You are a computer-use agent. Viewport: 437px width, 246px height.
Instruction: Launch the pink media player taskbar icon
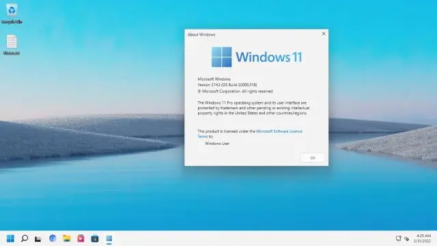pyautogui.click(x=81, y=238)
